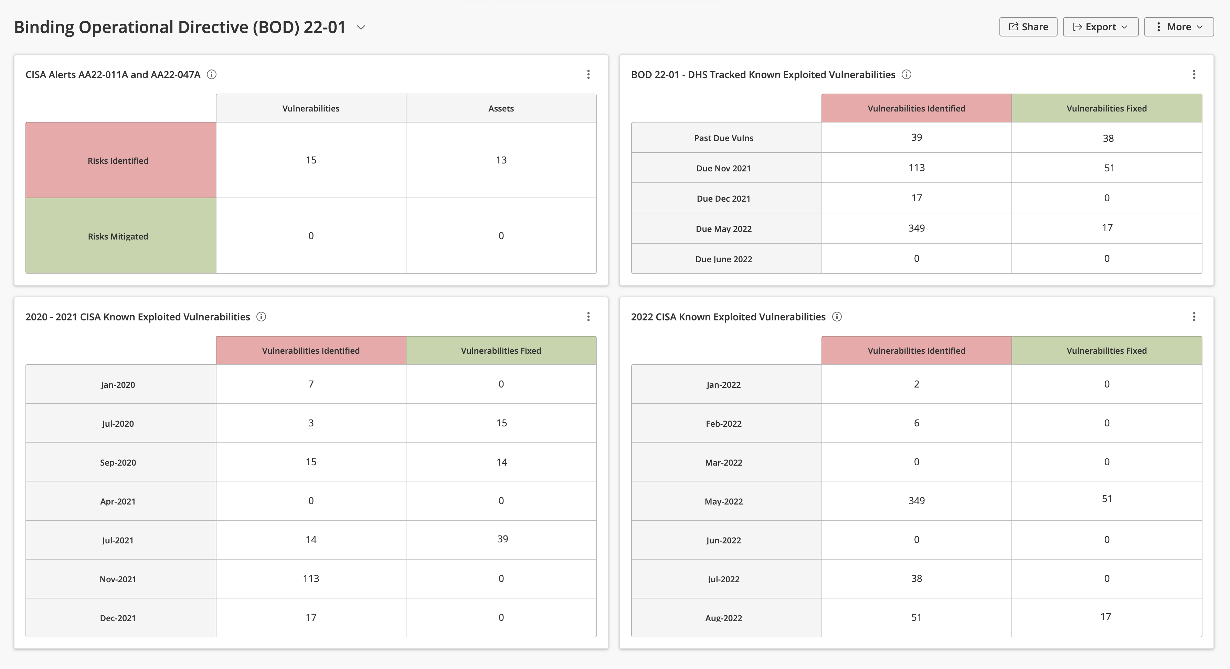1230x669 pixels.
Task: Click Jul-2020 fixed value 15
Action: pos(501,423)
